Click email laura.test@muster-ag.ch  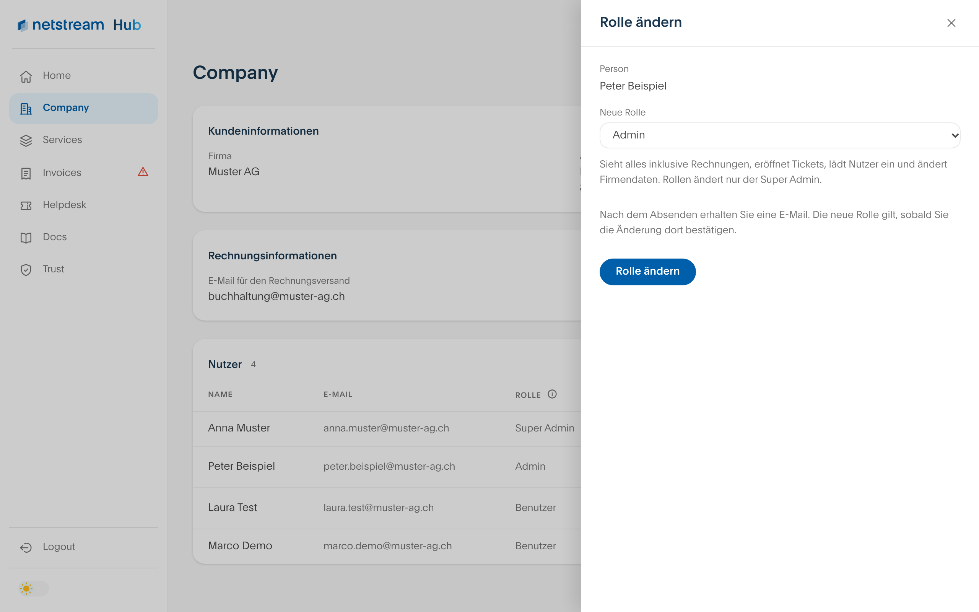pos(378,508)
